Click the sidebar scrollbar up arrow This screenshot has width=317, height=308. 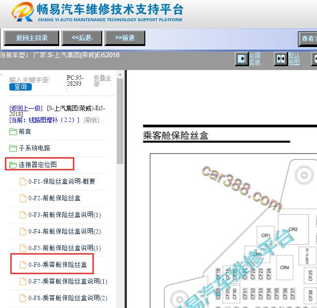point(120,74)
